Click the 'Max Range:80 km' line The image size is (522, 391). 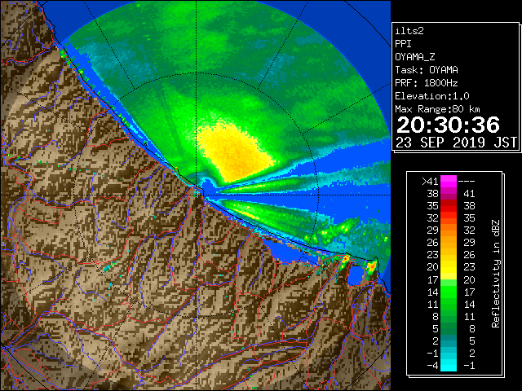tap(437, 109)
